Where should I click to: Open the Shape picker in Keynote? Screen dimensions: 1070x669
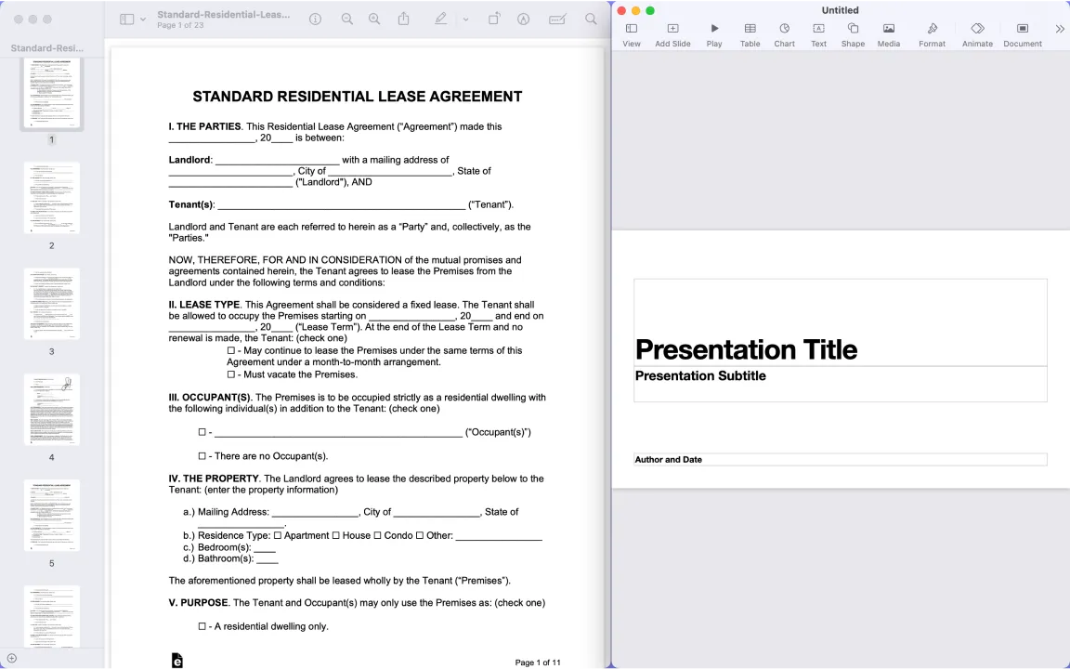coord(853,34)
